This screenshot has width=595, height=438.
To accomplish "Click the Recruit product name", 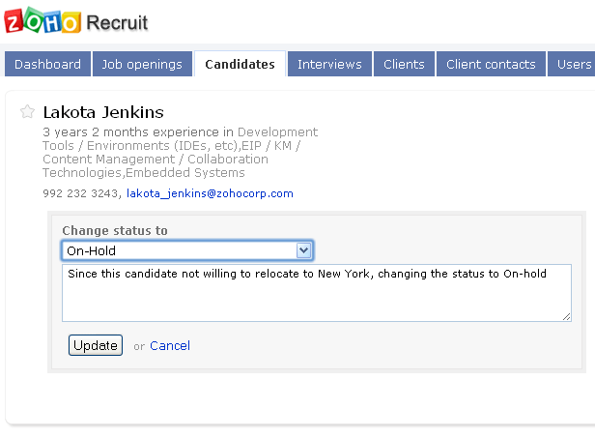I will (x=118, y=21).
